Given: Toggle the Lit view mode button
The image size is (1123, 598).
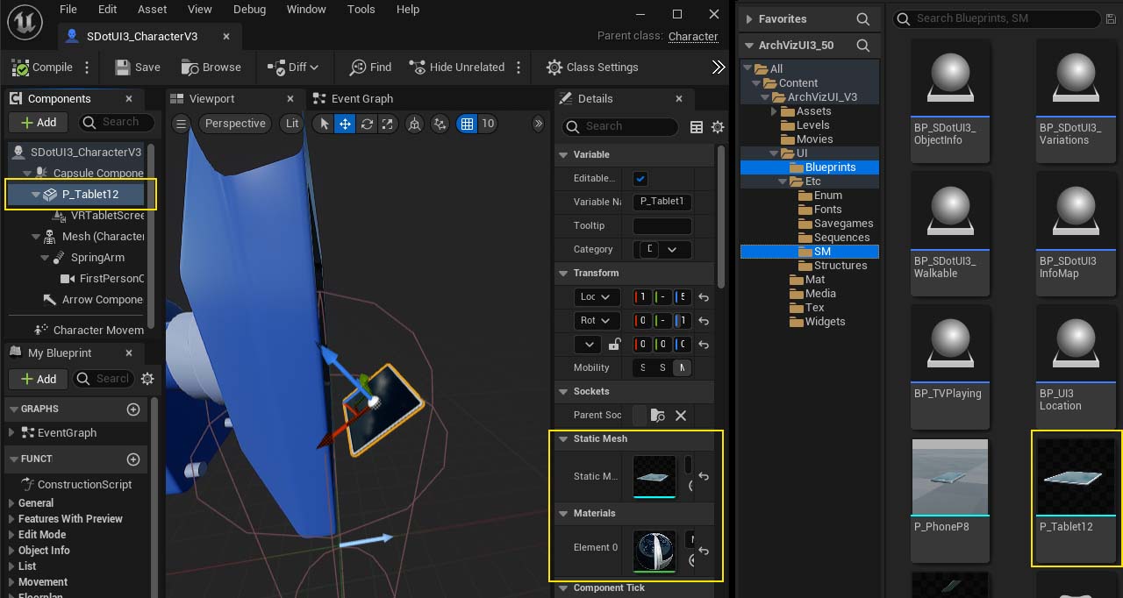Looking at the screenshot, I should click(x=292, y=124).
